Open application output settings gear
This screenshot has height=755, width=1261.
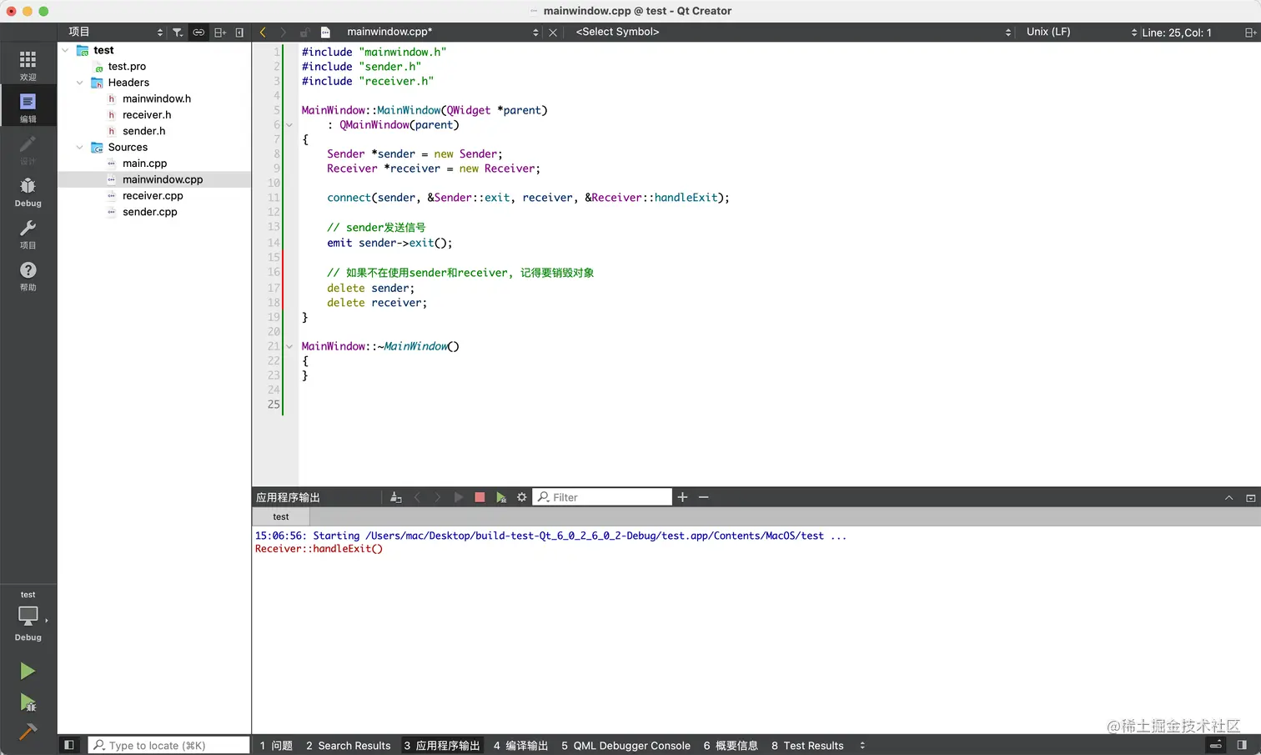pyautogui.click(x=522, y=497)
